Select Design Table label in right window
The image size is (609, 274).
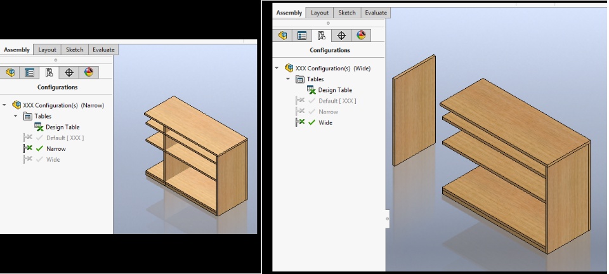click(335, 90)
